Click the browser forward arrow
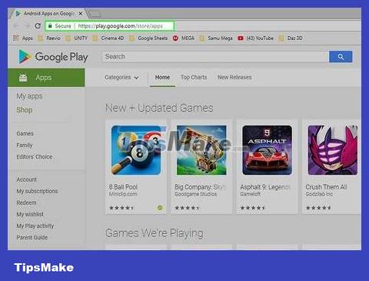 point(27,25)
